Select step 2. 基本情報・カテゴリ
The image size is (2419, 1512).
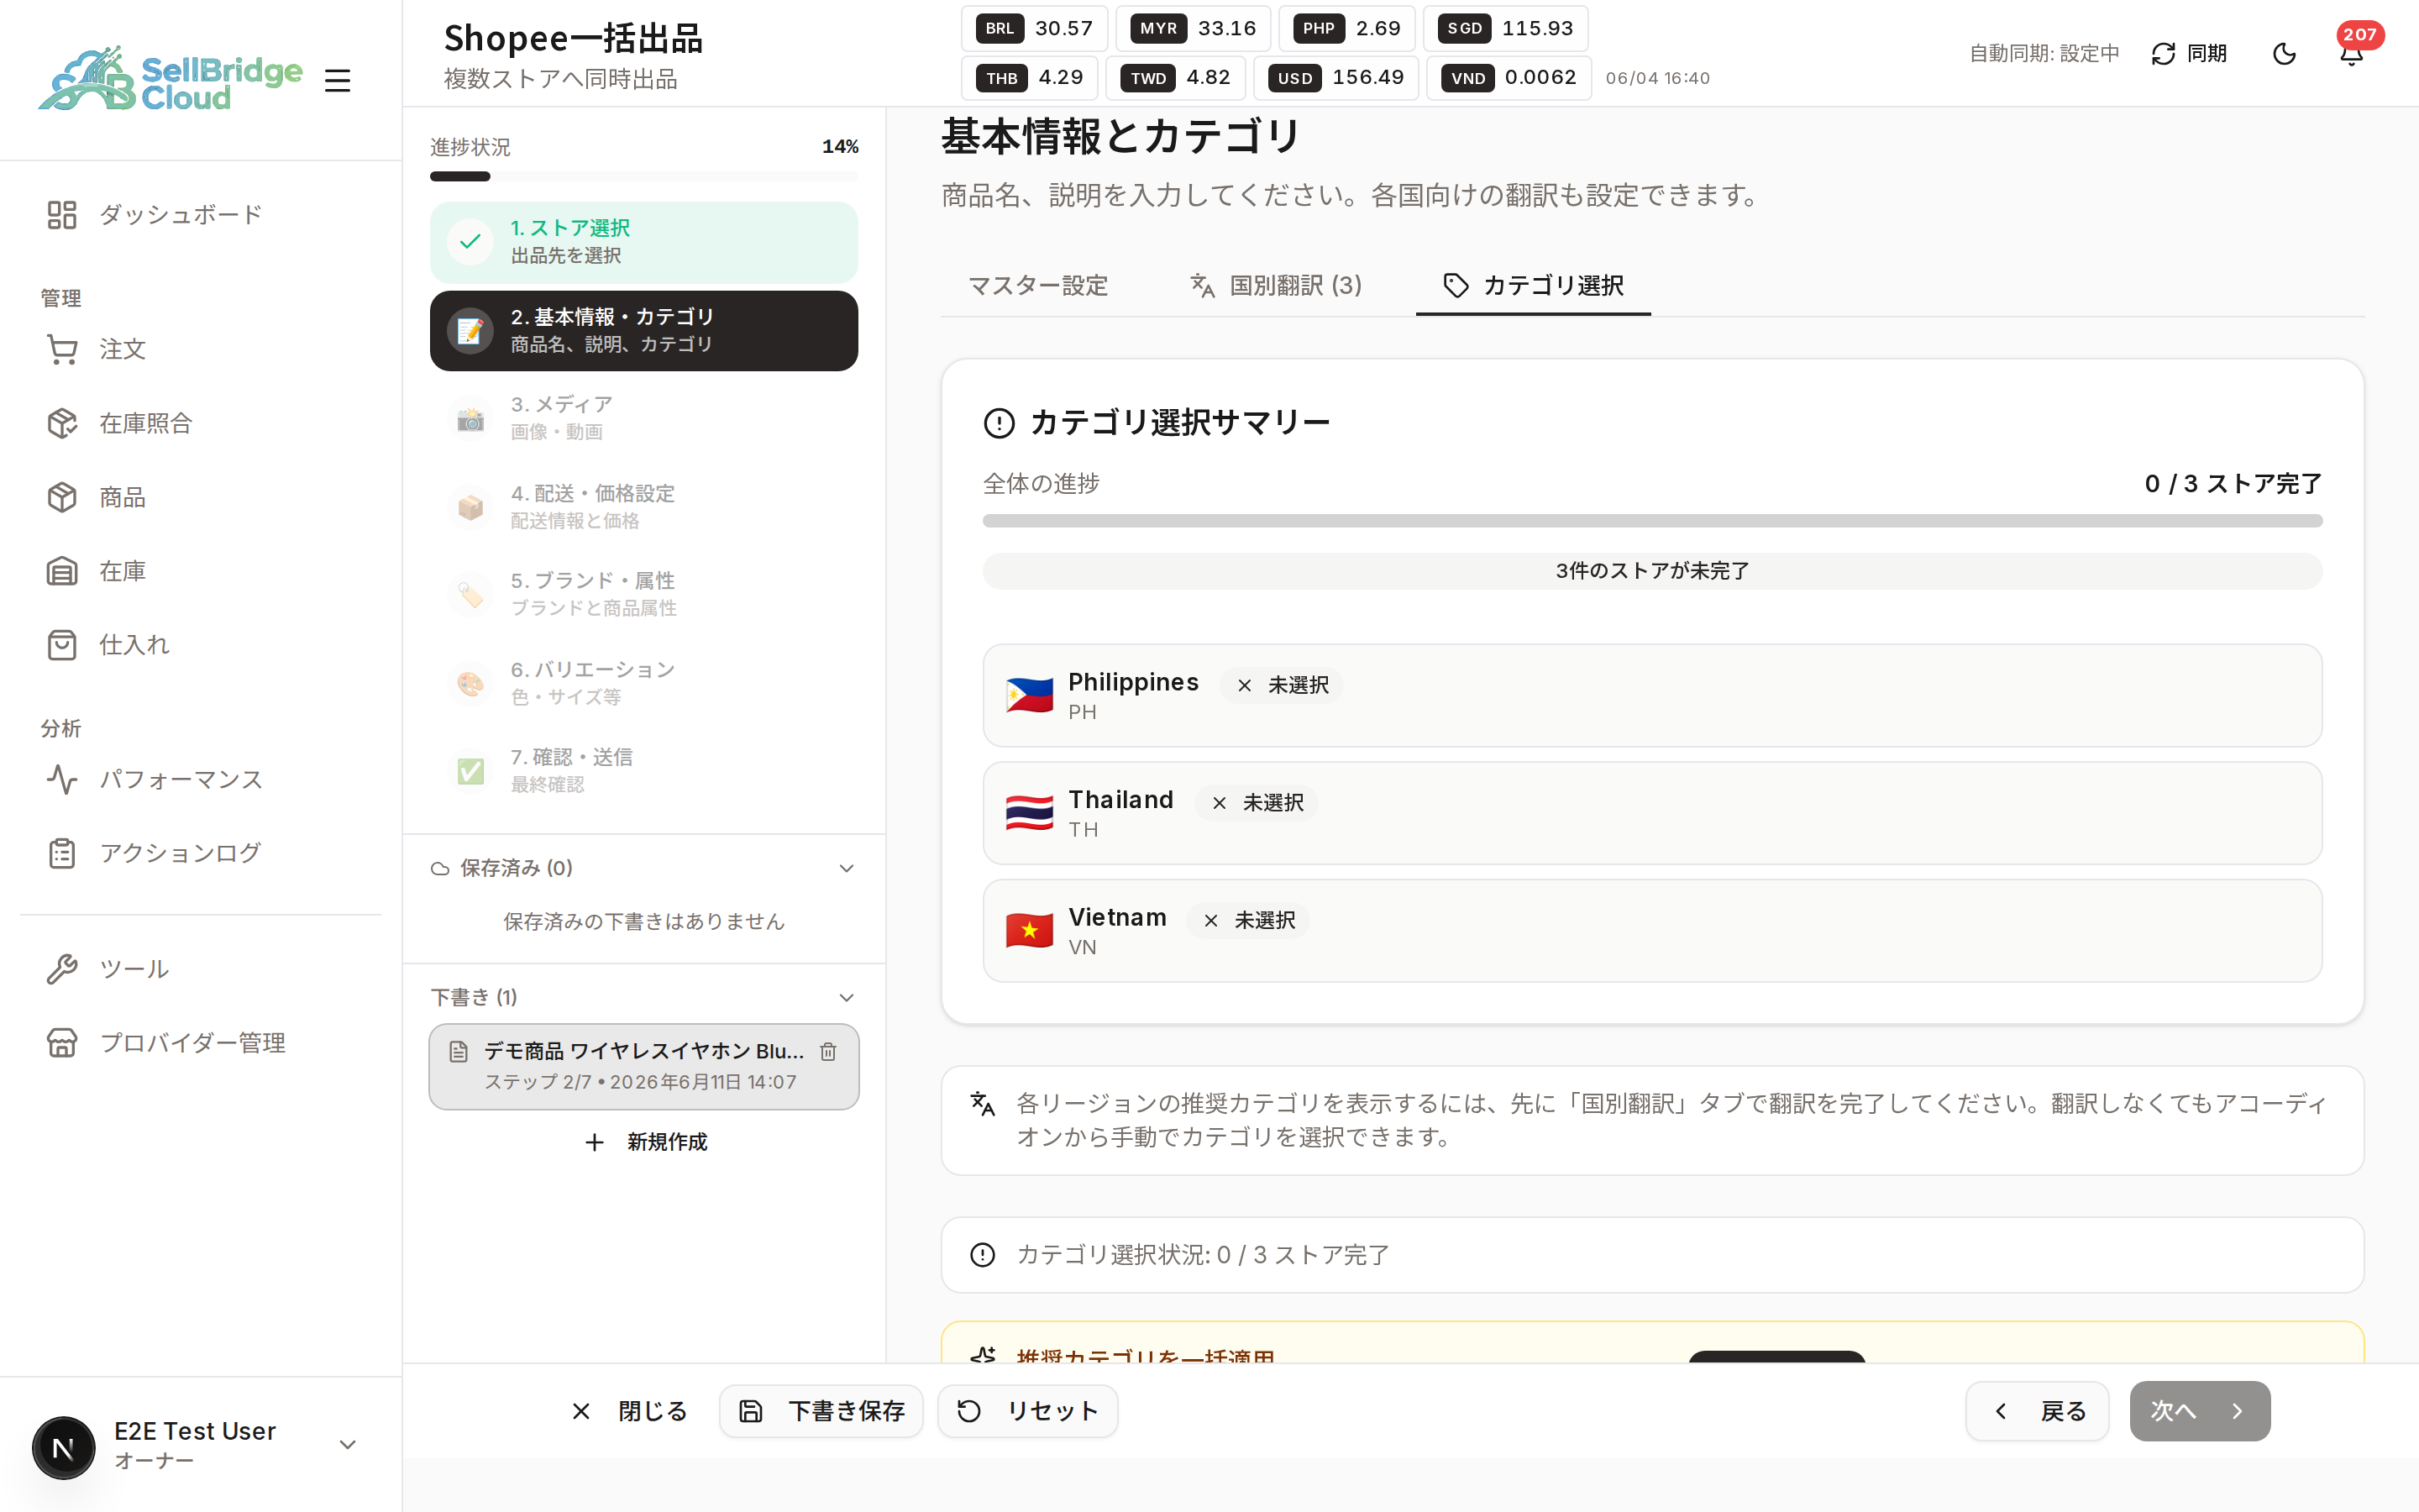[643, 331]
